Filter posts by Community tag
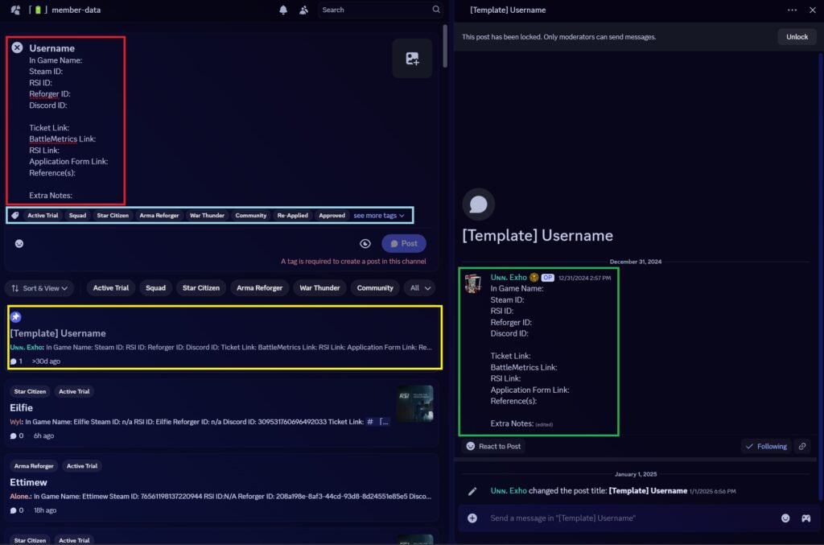This screenshot has width=824, height=545. point(375,288)
